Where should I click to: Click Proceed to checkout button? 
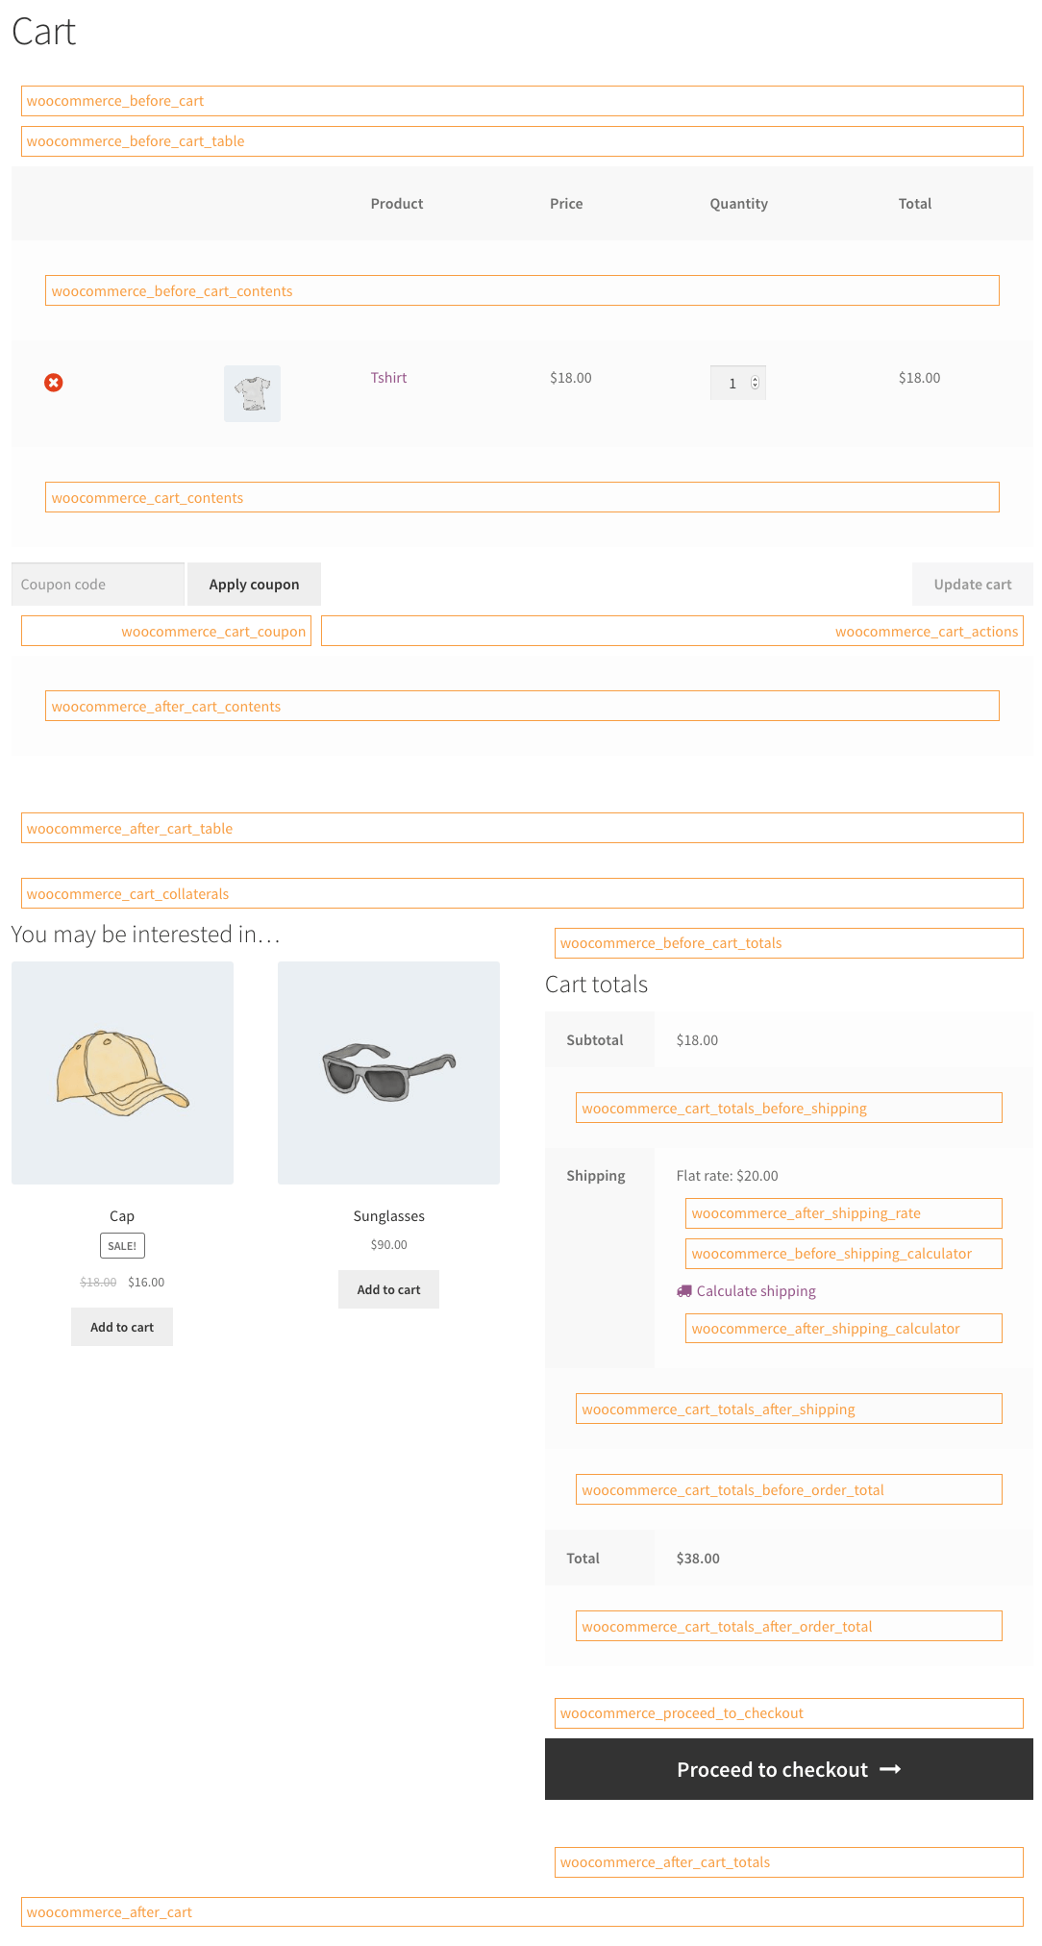tap(789, 1769)
